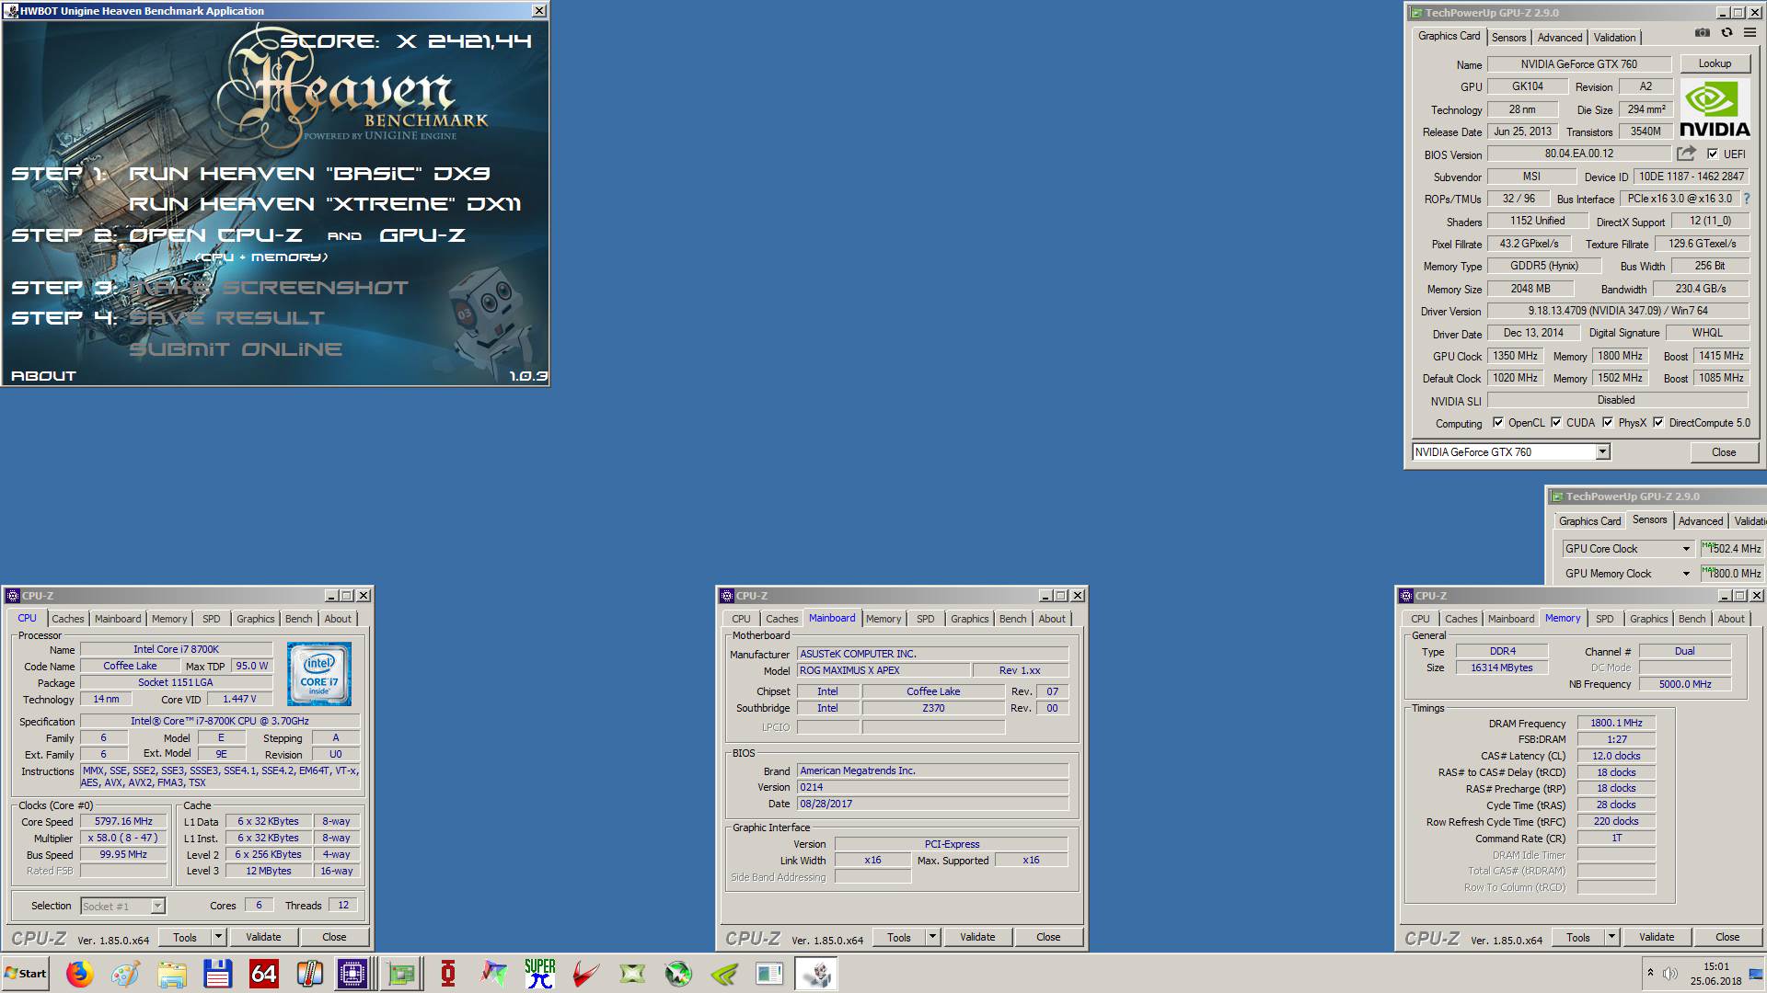The width and height of the screenshot is (1767, 993).
Task: Open Graphics tab in left CPU-Z window
Action: [255, 619]
